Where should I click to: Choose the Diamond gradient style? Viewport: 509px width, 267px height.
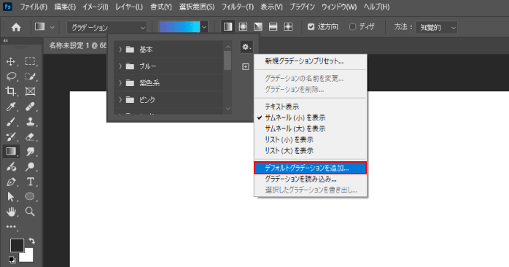[x=288, y=27]
